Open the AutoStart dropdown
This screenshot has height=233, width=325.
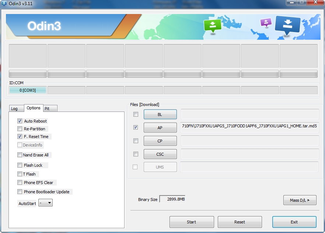(46, 203)
